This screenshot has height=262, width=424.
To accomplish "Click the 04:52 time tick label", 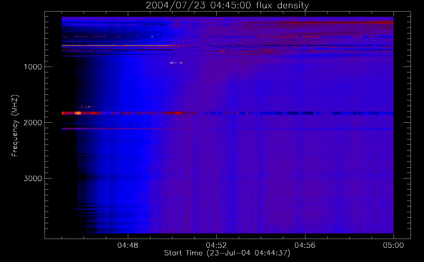I will point(216,245).
